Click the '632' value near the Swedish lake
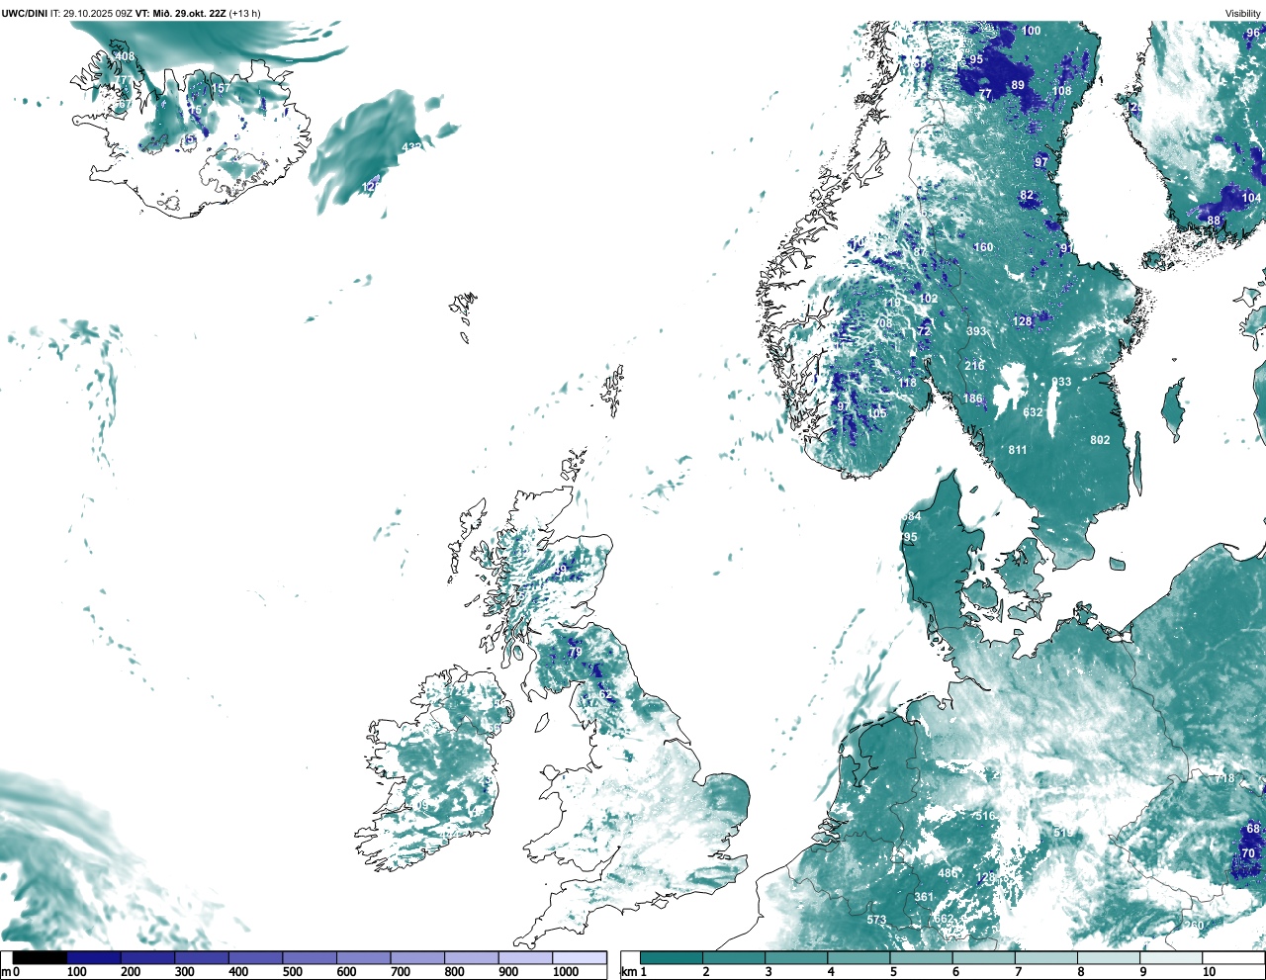 1033,412
